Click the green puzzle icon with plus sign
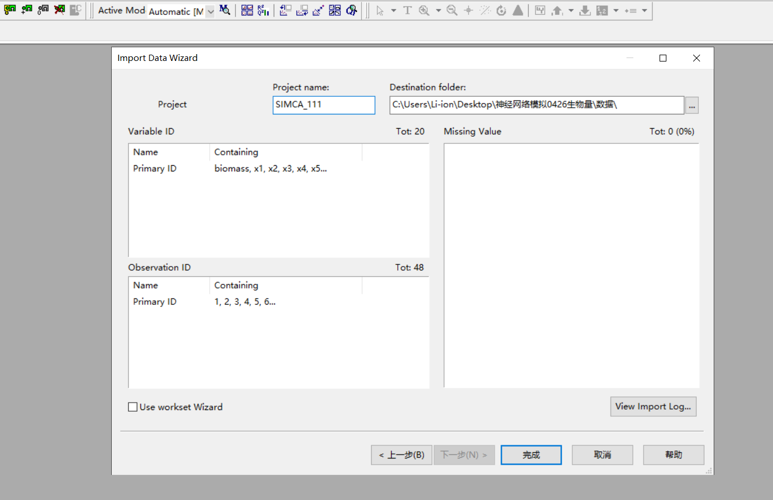This screenshot has width=773, height=500. [x=26, y=10]
